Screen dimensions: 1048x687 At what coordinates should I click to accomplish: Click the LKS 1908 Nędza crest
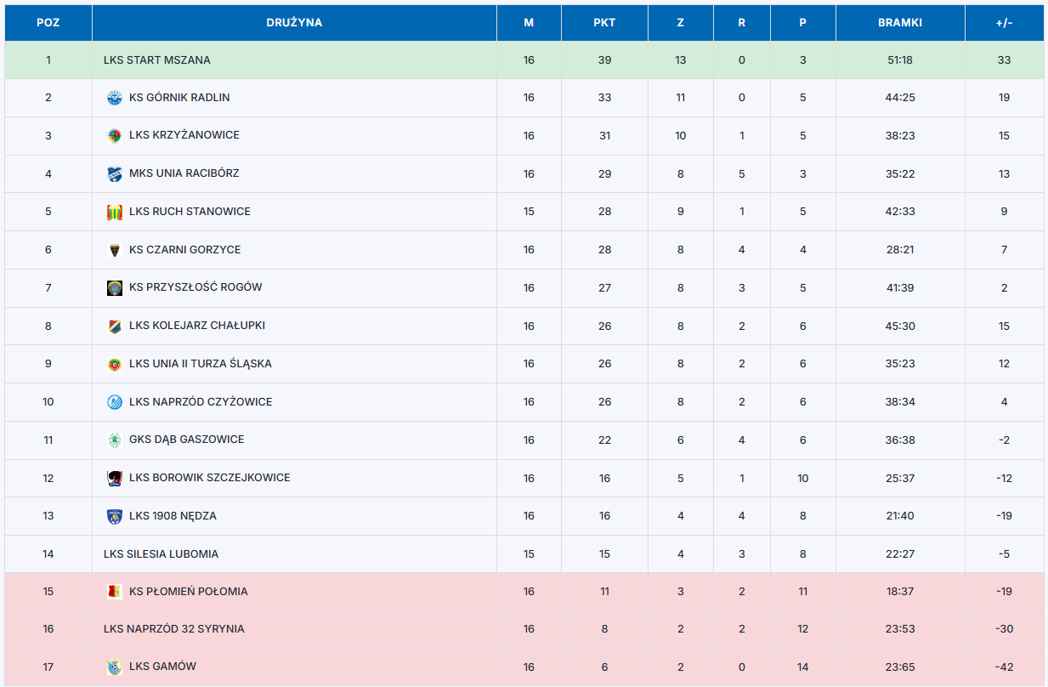tap(114, 516)
